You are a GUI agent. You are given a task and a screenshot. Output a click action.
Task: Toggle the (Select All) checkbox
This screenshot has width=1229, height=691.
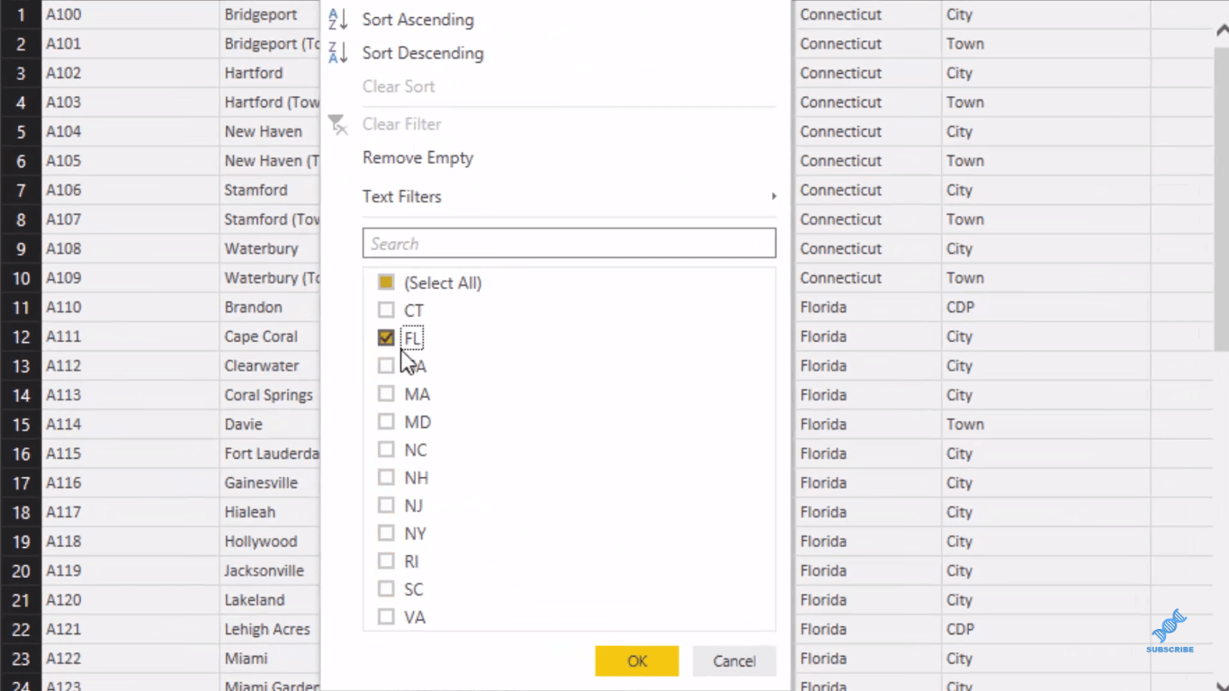click(386, 283)
